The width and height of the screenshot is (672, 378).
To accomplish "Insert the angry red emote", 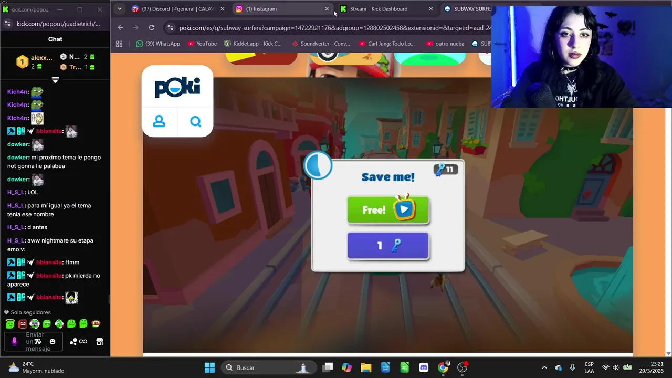I will (x=22, y=324).
